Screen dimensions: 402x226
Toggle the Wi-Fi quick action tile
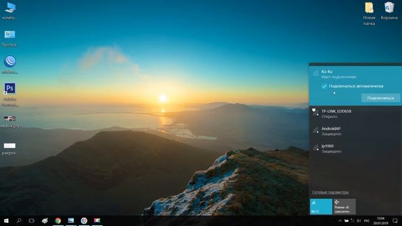(x=321, y=207)
